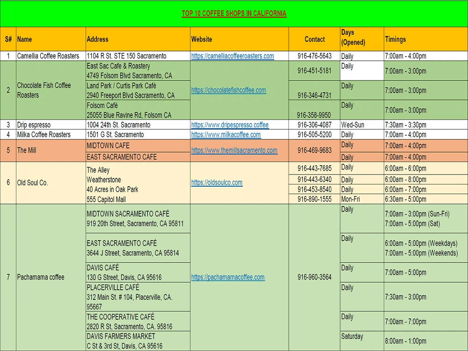Image resolution: width=468 pixels, height=351 pixels.
Task: Click the '1104 R St. STE 150 Sacramento' cell
Action: pos(138,56)
